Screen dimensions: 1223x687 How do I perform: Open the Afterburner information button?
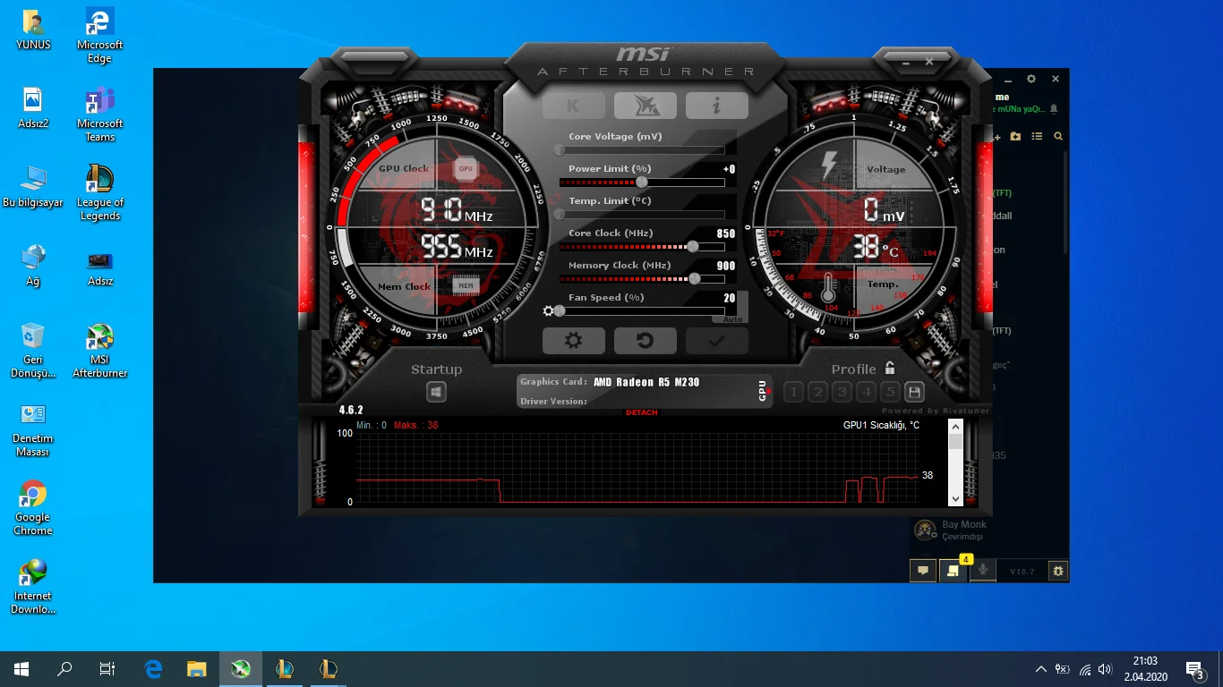pyautogui.click(x=716, y=106)
